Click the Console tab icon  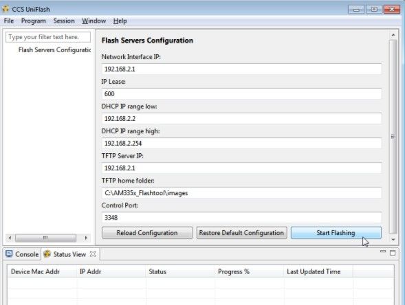click(x=9, y=254)
